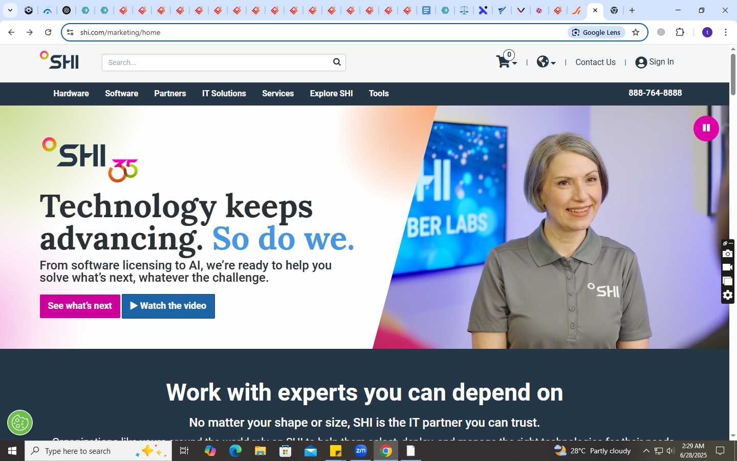737x461 pixels.
Task: Open the IT Solutions menu
Action: tap(224, 93)
